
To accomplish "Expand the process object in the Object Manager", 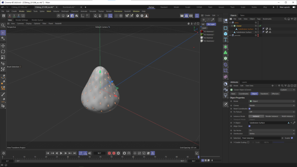I will pos(230,35).
